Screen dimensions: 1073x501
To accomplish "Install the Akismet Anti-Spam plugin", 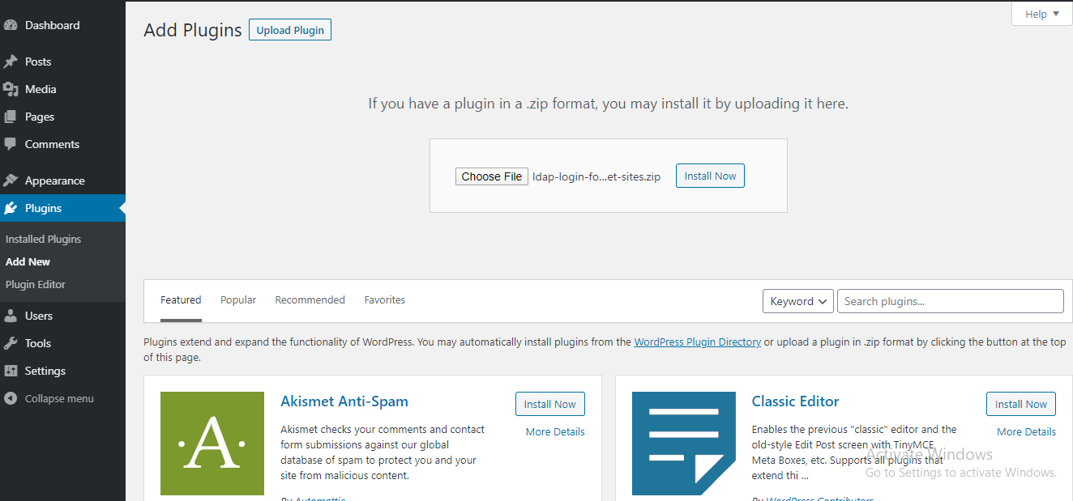I will (x=549, y=404).
